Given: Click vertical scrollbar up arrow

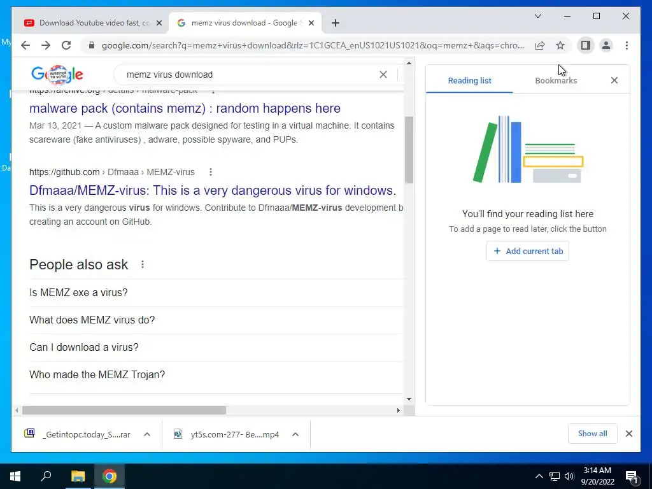Looking at the screenshot, I should (409, 63).
